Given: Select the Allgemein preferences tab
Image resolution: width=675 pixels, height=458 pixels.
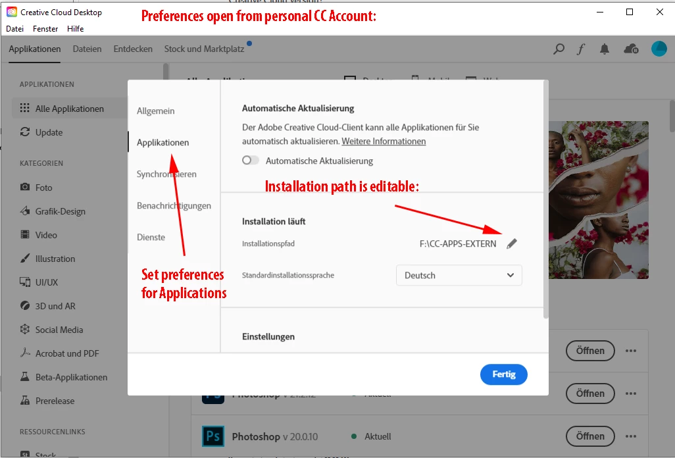Looking at the screenshot, I should pos(156,111).
